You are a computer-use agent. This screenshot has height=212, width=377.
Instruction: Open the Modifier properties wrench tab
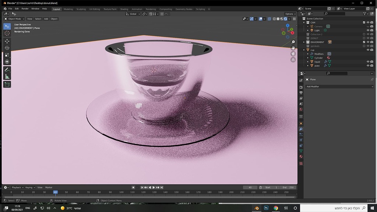click(301, 129)
